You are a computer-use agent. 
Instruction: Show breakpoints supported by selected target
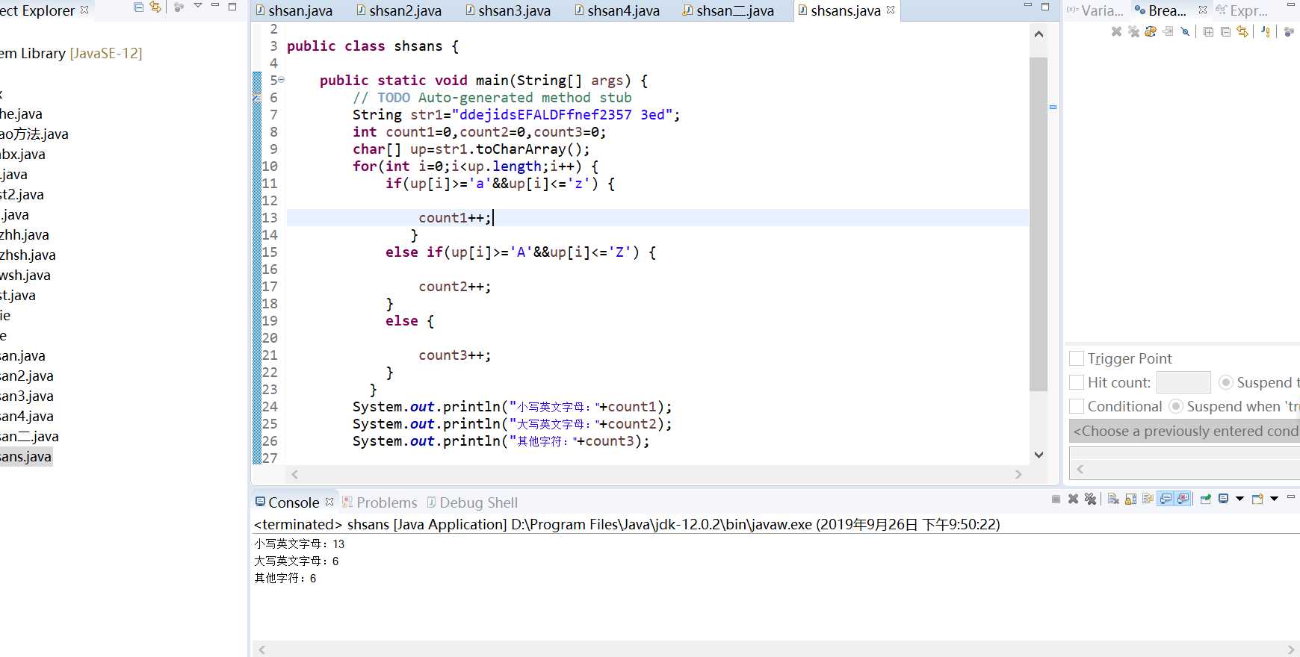pyautogui.click(x=1151, y=31)
